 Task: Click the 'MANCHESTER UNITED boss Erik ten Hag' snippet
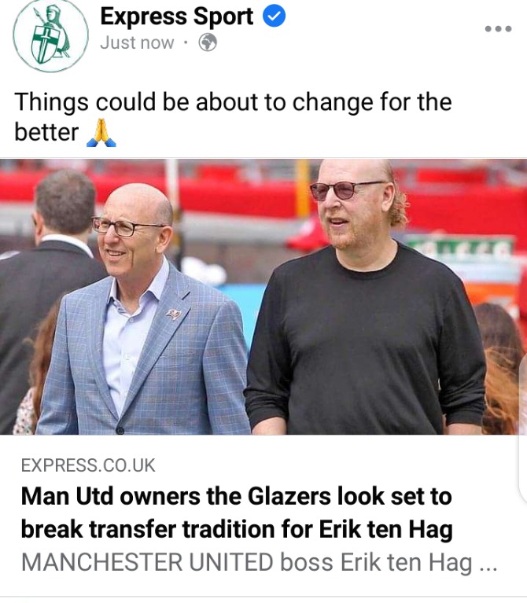pyautogui.click(x=246, y=563)
